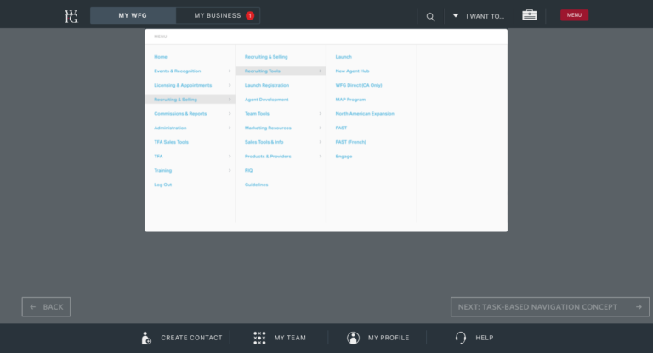The width and height of the screenshot is (653, 353).
Task: Expand Administration submenu chevron
Action: tap(230, 128)
